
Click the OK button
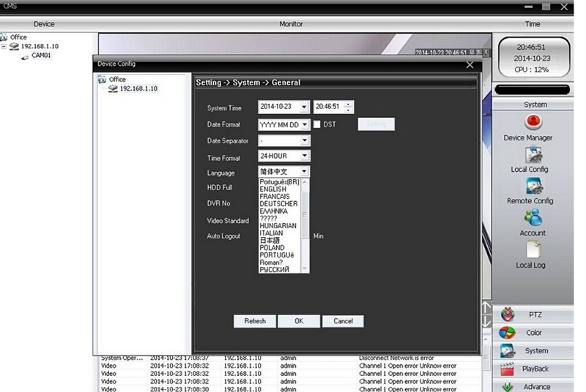[x=299, y=321]
